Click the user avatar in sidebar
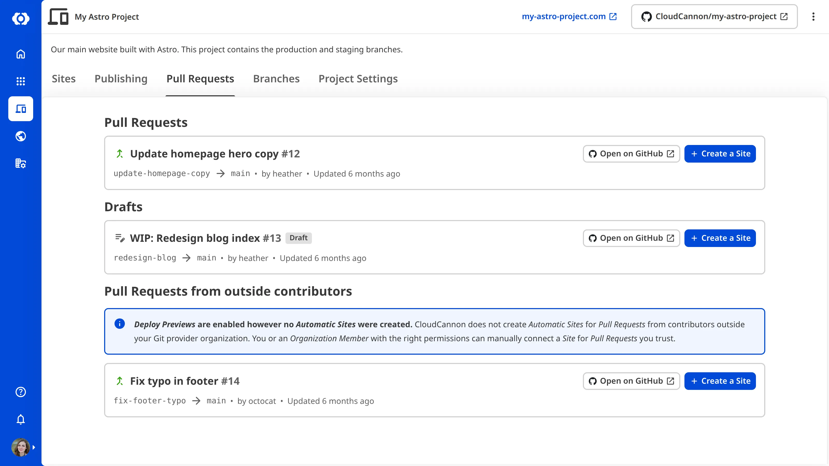 (21, 447)
